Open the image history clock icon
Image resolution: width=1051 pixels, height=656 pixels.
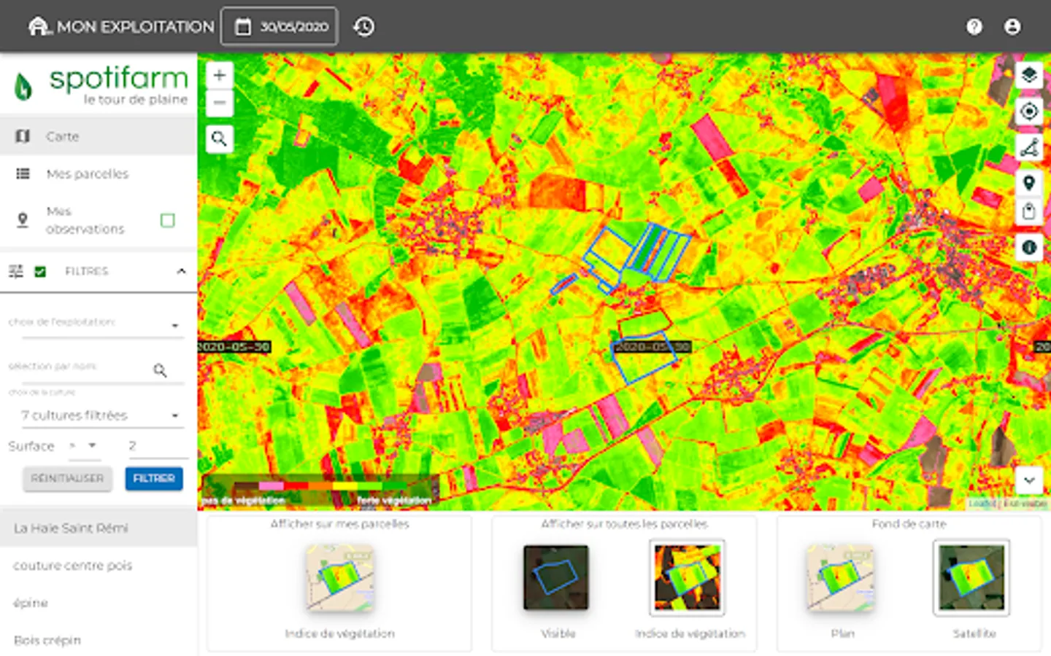click(x=363, y=27)
